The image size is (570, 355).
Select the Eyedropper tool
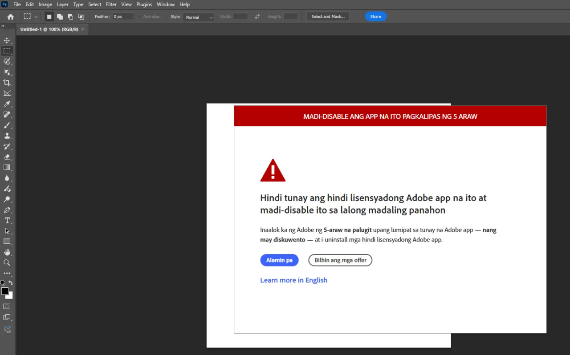click(x=7, y=104)
